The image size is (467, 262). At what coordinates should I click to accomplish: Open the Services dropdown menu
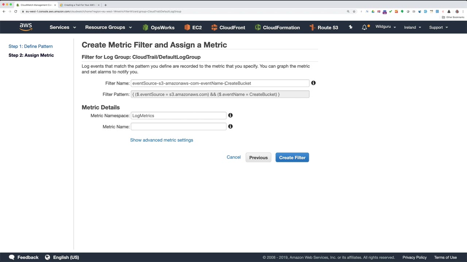point(63,27)
